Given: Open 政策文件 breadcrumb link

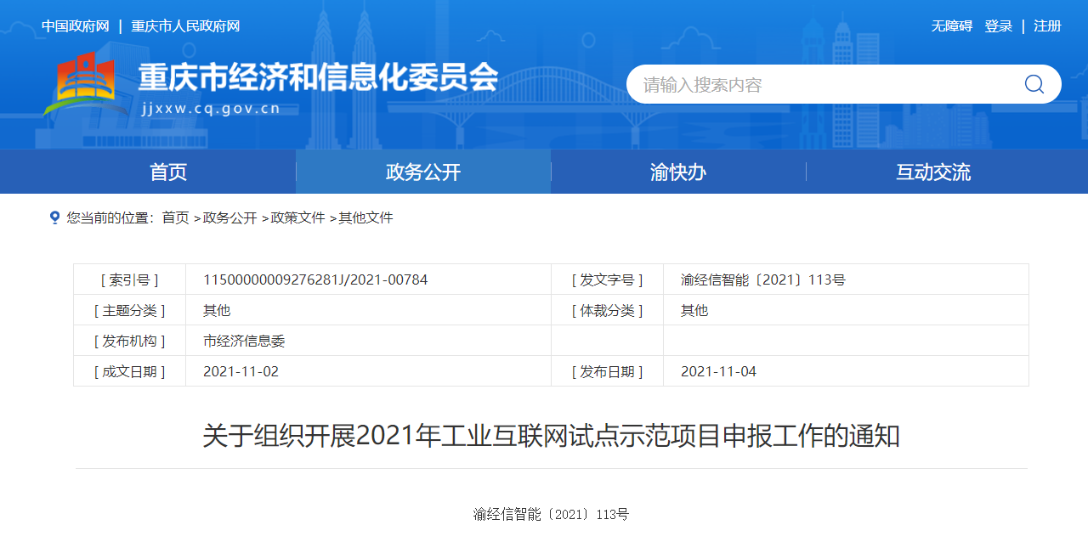Looking at the screenshot, I should (x=297, y=218).
